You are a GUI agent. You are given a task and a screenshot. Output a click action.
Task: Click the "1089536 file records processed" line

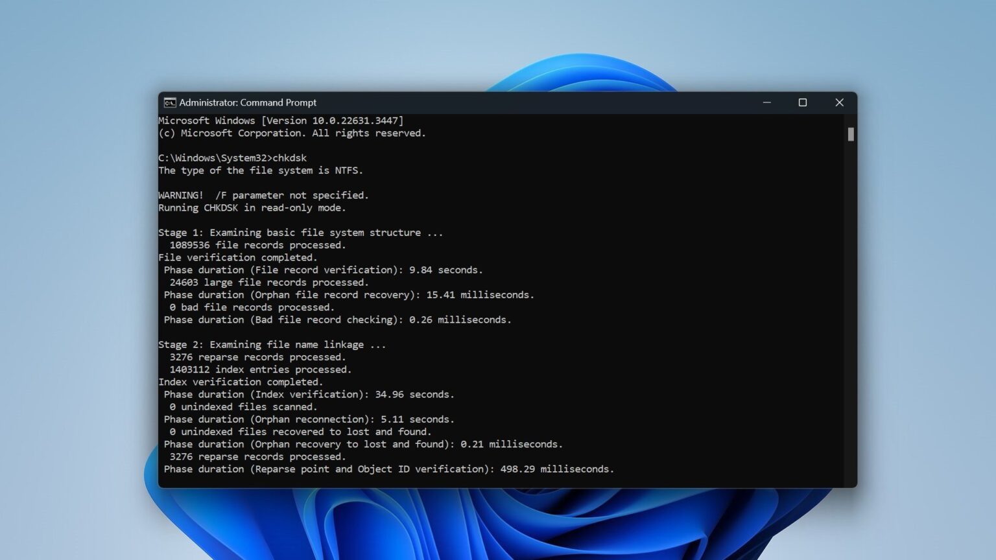(x=257, y=245)
